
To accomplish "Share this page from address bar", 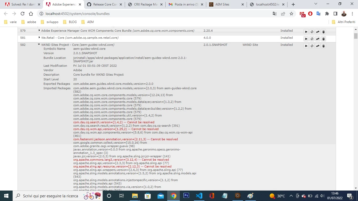I will point(283,14).
